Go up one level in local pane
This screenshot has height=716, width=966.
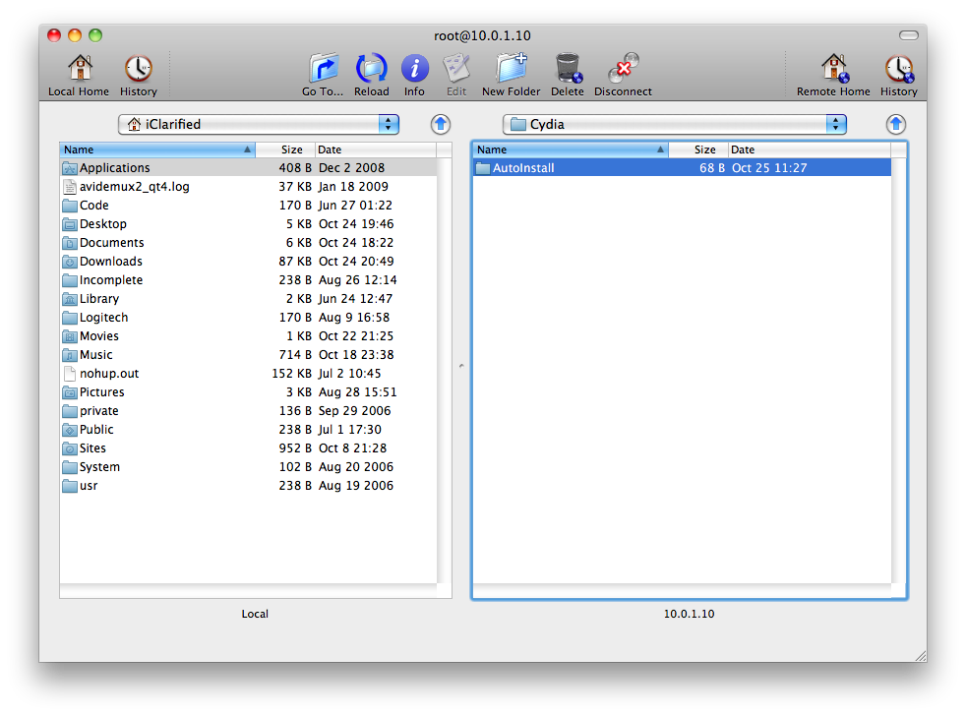[x=441, y=124]
